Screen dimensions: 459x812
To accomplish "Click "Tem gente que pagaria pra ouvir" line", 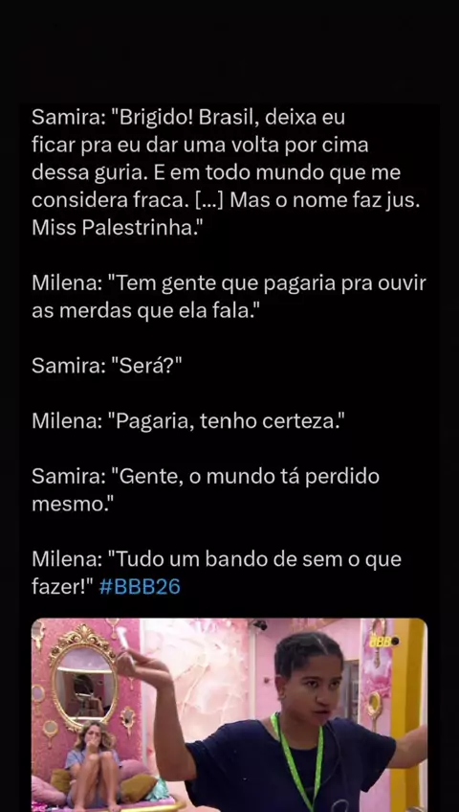I will [x=229, y=283].
